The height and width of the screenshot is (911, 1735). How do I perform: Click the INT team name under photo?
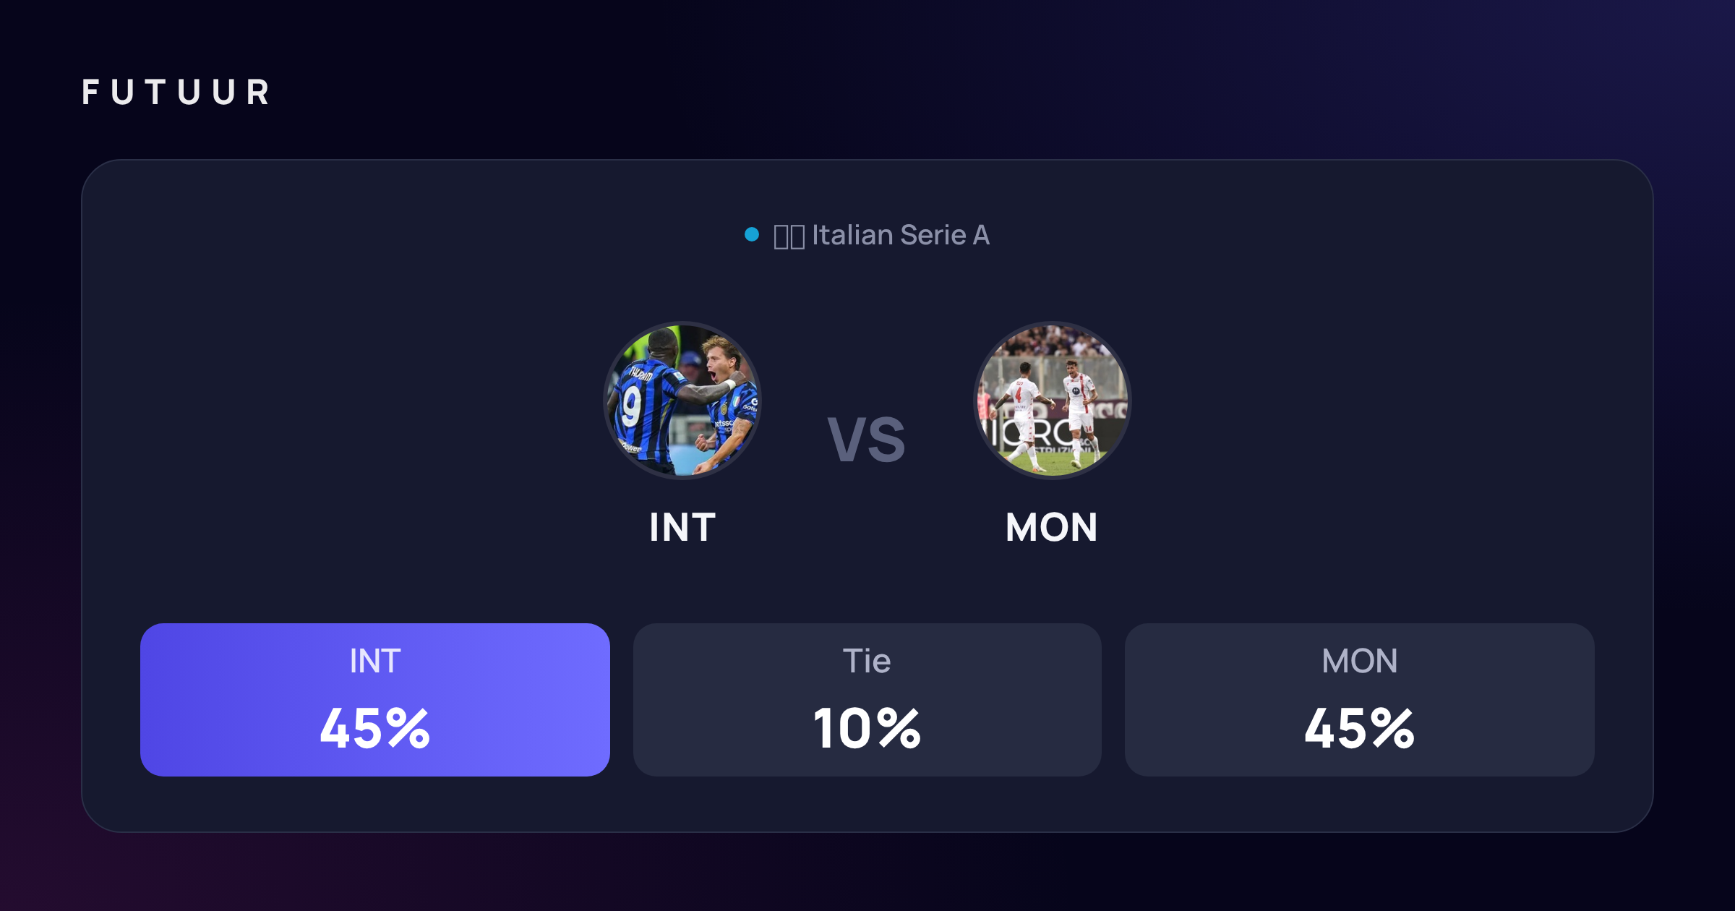(682, 527)
